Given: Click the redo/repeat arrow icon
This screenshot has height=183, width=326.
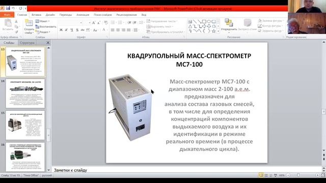Looking at the screenshot, I should [20, 8].
